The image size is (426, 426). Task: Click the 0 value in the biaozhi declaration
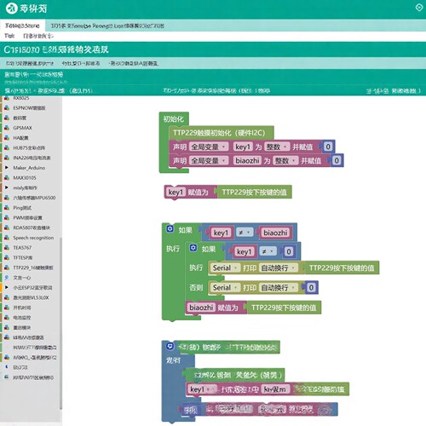[x=337, y=161]
